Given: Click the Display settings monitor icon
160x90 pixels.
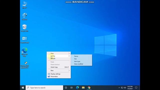Looking at the screenshot, I should [x=49, y=74].
